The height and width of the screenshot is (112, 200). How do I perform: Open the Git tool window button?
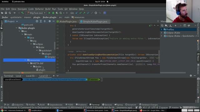click(x=7, y=105)
